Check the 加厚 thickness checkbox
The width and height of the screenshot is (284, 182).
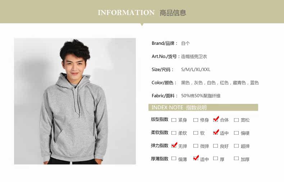pyautogui.click(x=236, y=158)
